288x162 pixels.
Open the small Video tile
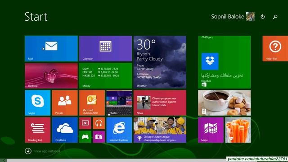(85, 123)
